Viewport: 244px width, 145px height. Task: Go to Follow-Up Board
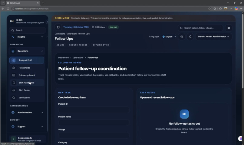27,75
